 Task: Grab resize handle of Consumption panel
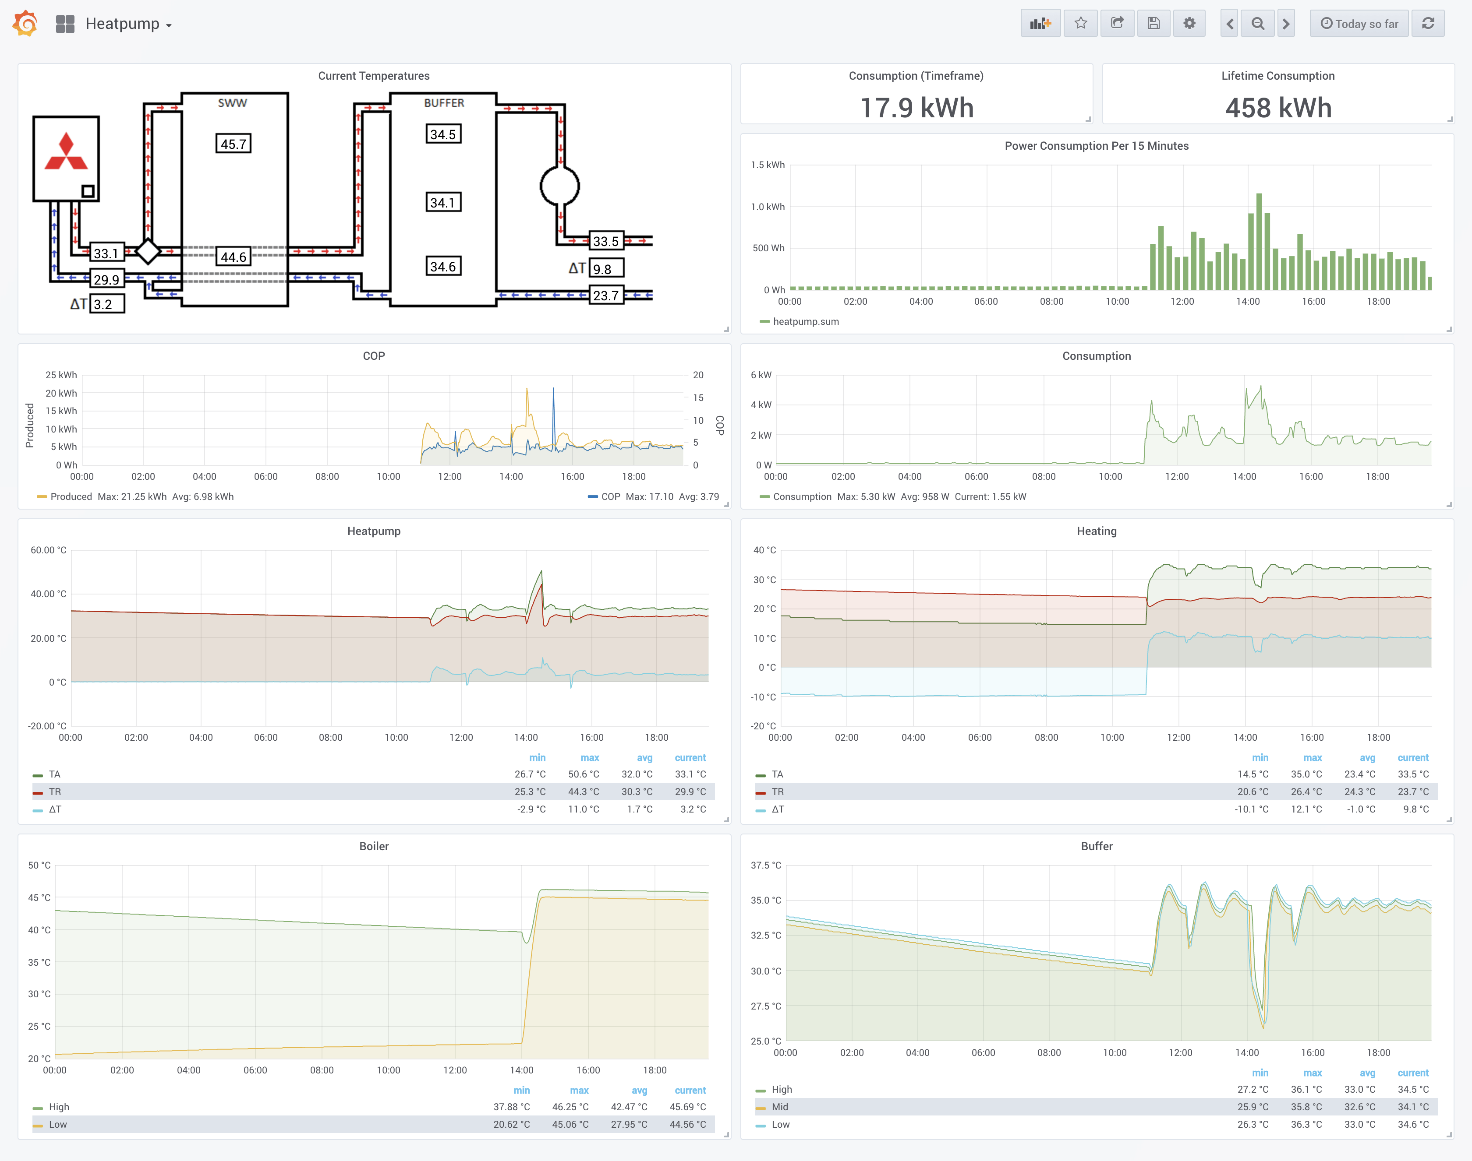1450,504
